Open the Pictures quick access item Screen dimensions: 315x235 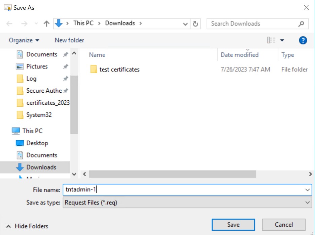37,66
